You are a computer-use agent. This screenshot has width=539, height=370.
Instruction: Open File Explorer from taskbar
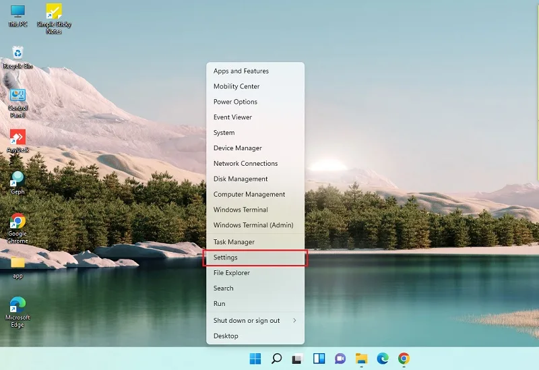pyautogui.click(x=361, y=359)
